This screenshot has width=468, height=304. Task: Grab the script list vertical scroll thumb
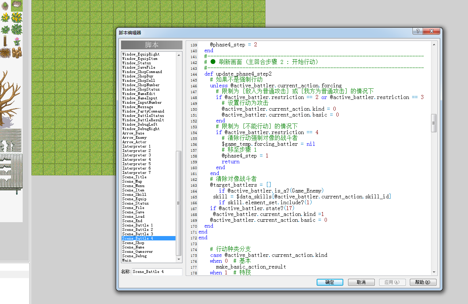point(179,203)
